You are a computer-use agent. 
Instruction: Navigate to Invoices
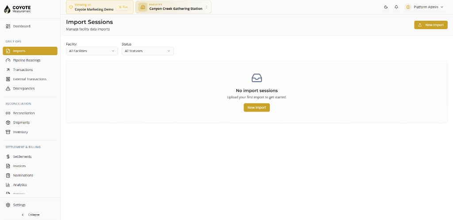pyautogui.click(x=30, y=166)
